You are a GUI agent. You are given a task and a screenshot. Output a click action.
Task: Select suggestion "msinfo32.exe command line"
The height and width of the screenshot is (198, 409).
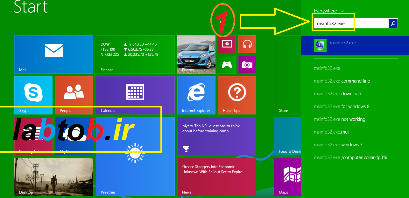[342, 81]
